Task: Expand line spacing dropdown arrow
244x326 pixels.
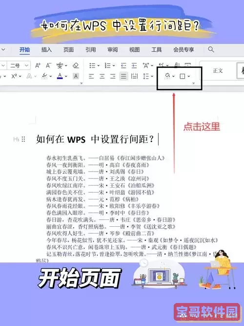Action: pyautogui.click(x=152, y=76)
